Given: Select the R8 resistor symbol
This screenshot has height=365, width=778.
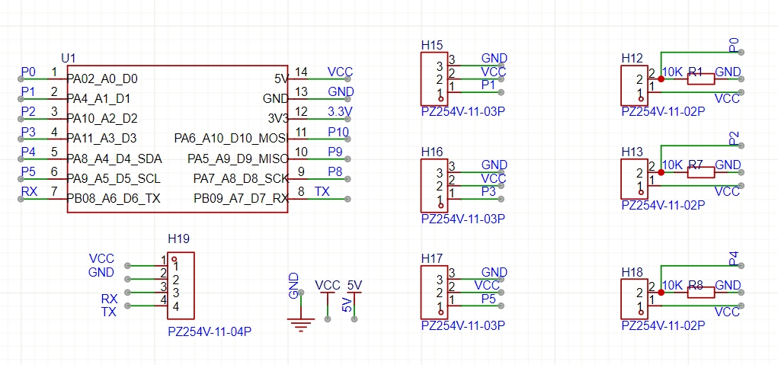Looking at the screenshot, I should click(x=700, y=292).
